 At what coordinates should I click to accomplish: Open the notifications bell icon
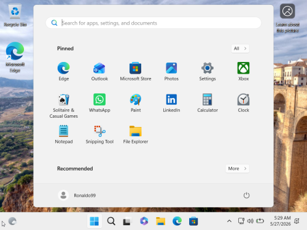tap(297, 221)
